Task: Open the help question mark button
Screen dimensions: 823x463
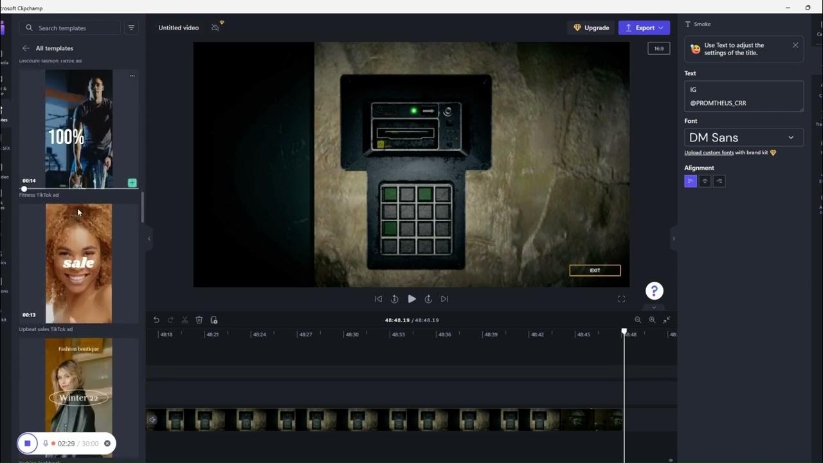Action: tap(655, 291)
